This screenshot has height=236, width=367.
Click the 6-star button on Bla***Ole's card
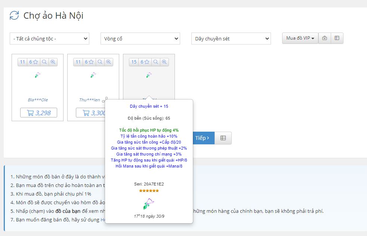tap(33, 62)
